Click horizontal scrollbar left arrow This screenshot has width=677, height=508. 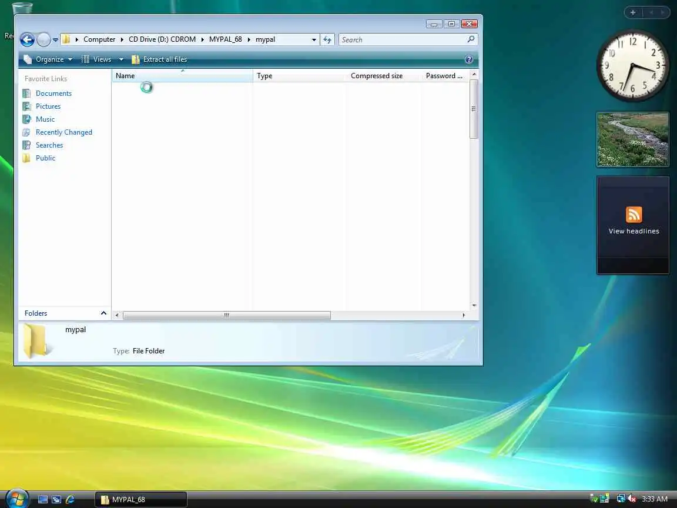(116, 315)
